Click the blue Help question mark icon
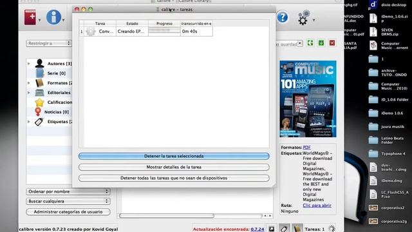The height and width of the screenshot is (232, 412). [x=283, y=17]
